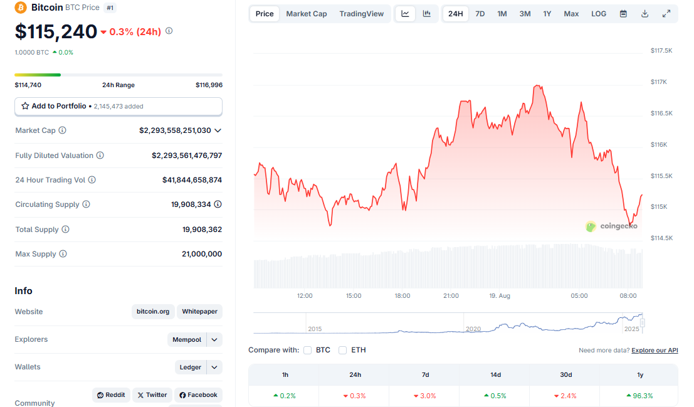Click the volume bars area under chart
Screen dimensions: 694x407
tap(448, 267)
